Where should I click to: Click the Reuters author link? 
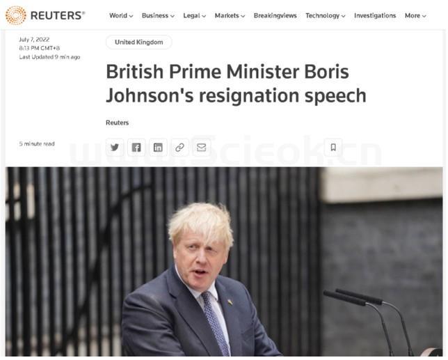pos(117,123)
